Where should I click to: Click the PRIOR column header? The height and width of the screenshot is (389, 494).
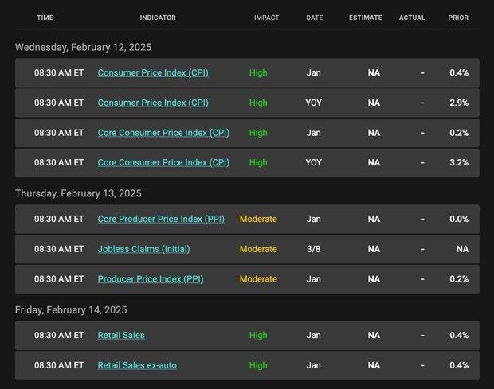[x=458, y=18]
